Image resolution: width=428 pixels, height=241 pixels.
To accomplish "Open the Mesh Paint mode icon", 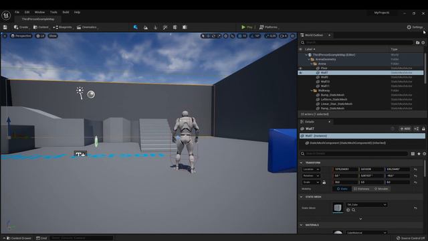I will coord(165,27).
